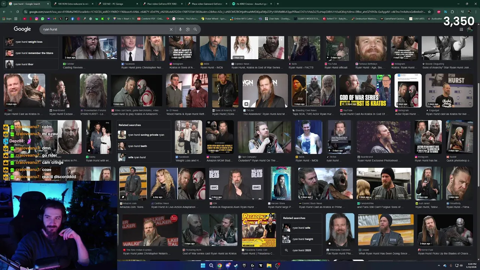
Task: Open the Looper 'What Ryan Hurst Has Been Doing' image
Action: (385, 230)
